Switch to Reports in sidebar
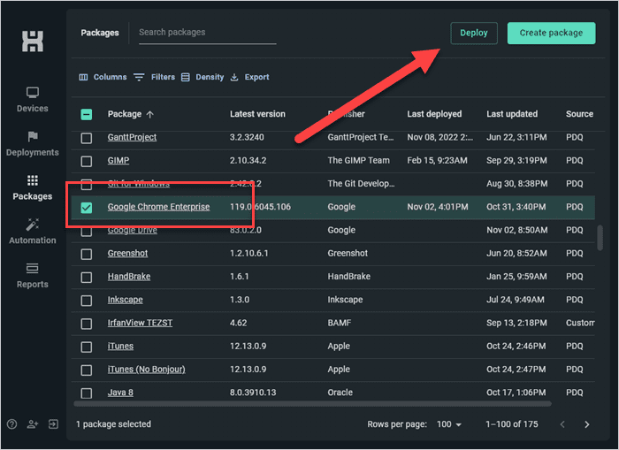619x450 pixels. 33,276
